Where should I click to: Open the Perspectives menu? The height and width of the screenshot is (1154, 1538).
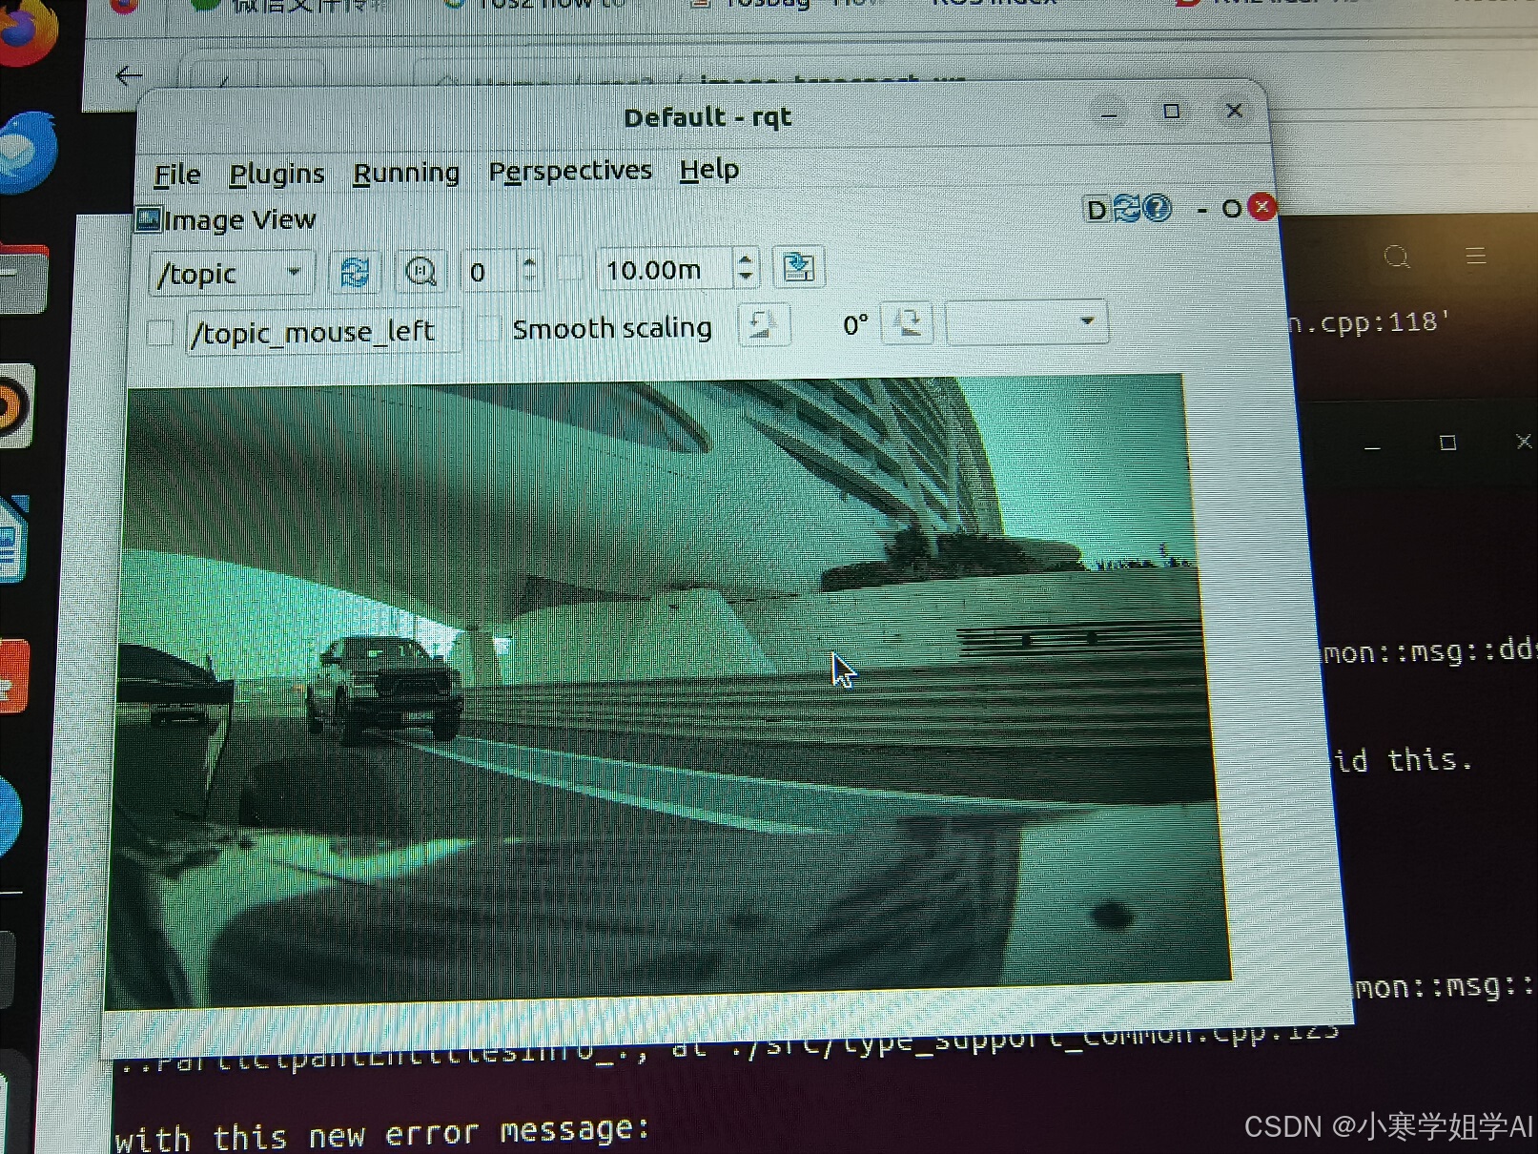coord(570,171)
